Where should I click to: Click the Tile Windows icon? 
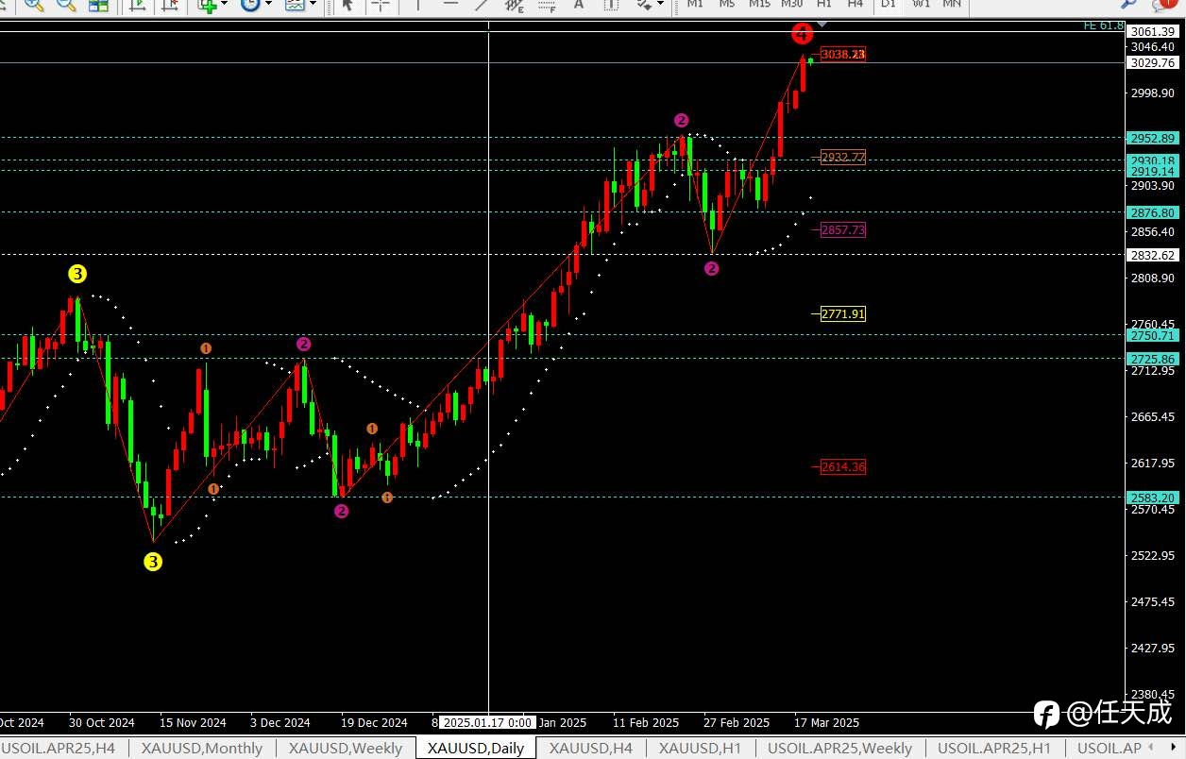click(x=98, y=5)
